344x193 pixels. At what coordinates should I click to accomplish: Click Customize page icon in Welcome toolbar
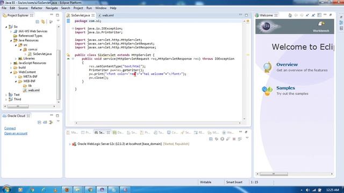pos(319,15)
